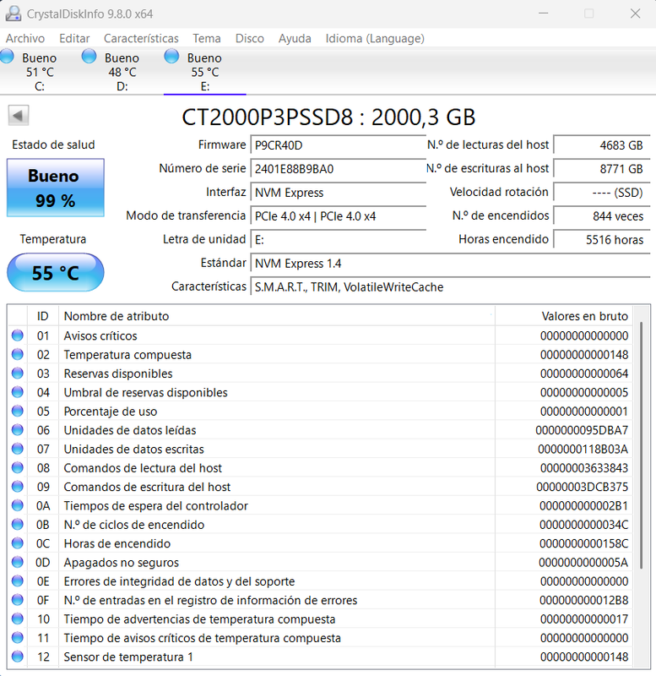Close the CrystalDiskInfo window
656x676 pixels.
[636, 14]
